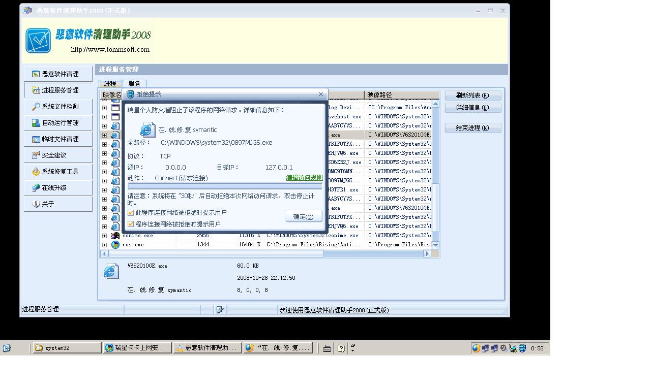Toggle 此程序连接网络被拒绝时提示用户 checkbox
The image size is (651, 390).
pos(131,213)
